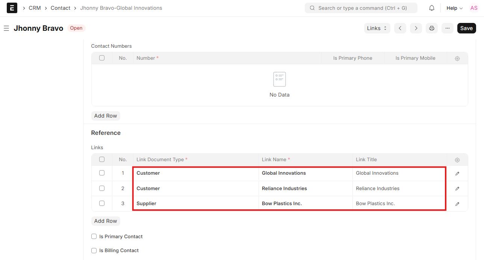Open the notifications bell
Image resolution: width=484 pixels, height=260 pixels.
click(432, 8)
